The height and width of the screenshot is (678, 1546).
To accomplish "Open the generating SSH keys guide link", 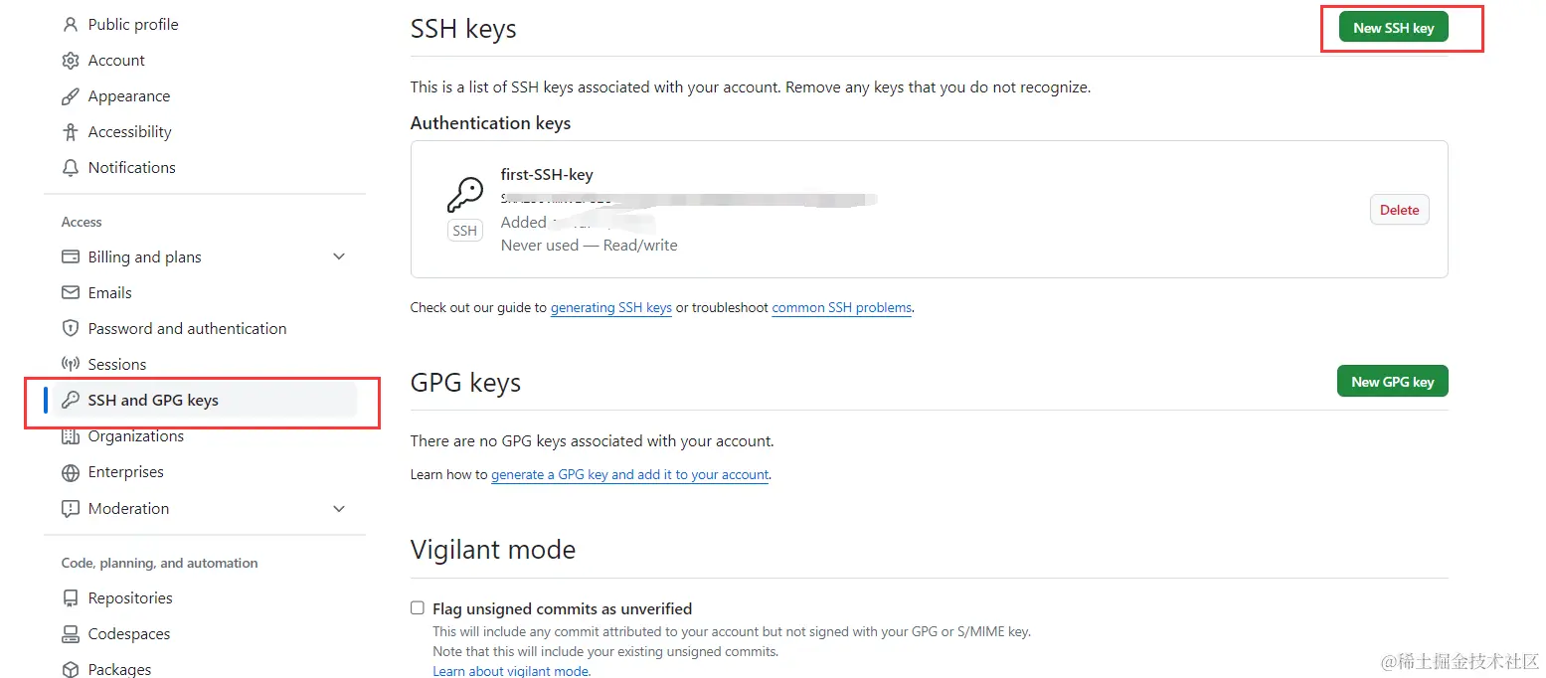I will pos(611,308).
